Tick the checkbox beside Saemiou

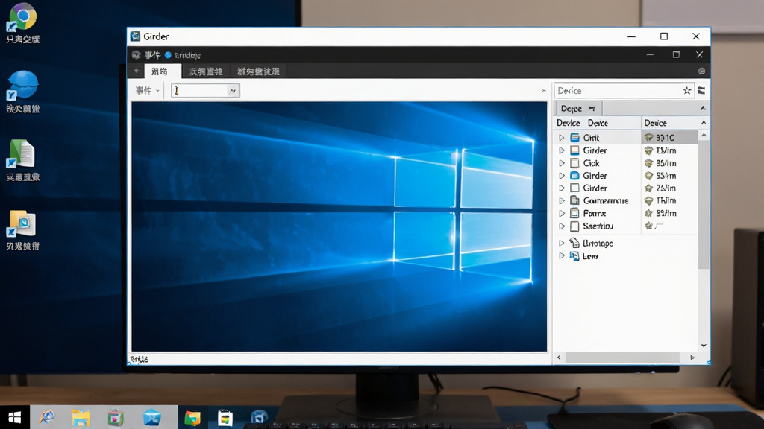tap(575, 226)
